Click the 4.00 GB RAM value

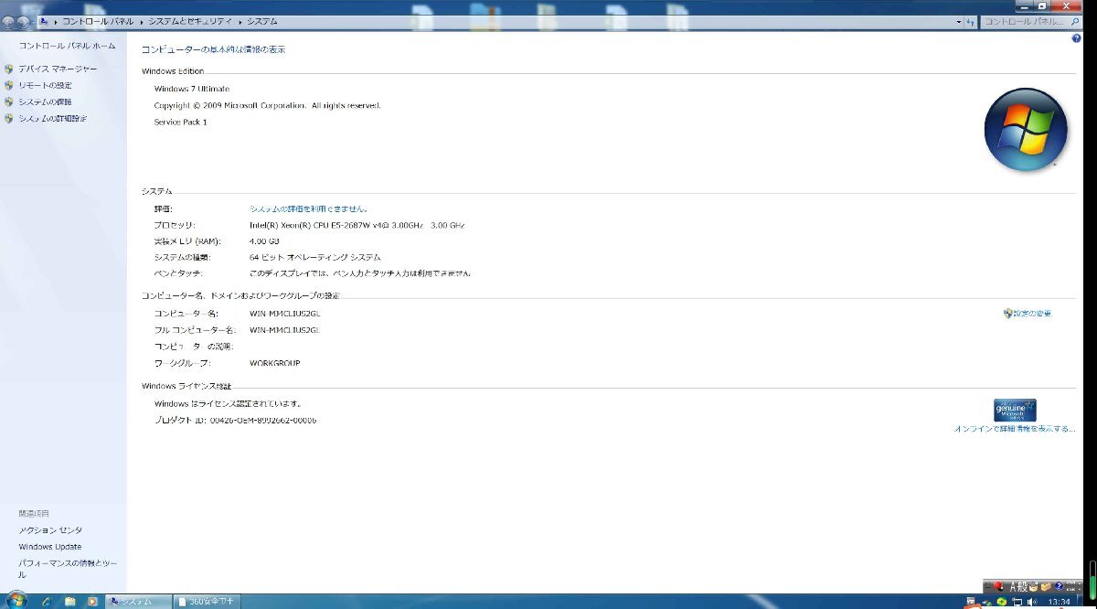point(264,241)
